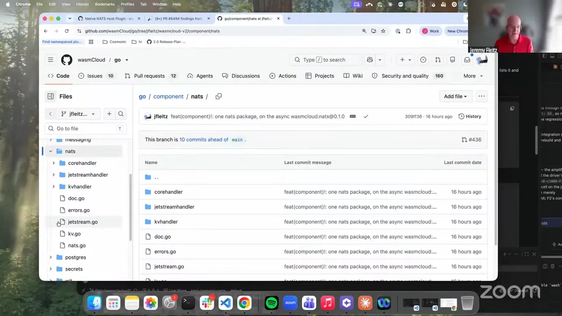The width and height of the screenshot is (562, 316).
Task: Open the Bookmarks menu in macOS menu bar
Action: click(105, 4)
